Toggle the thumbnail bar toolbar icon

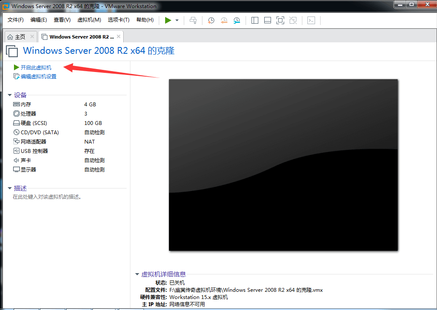(268, 20)
